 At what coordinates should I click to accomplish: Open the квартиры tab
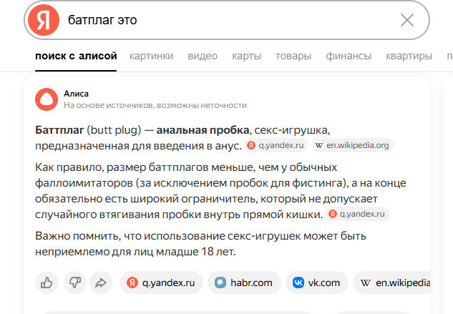409,57
